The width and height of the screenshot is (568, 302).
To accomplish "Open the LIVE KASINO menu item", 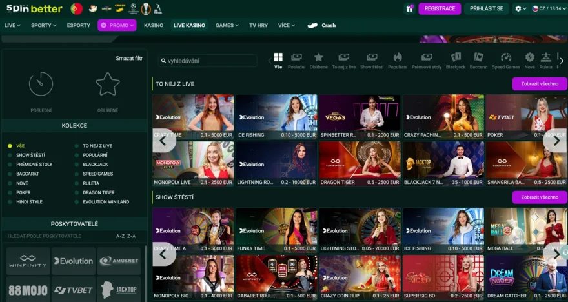I will [x=189, y=25].
